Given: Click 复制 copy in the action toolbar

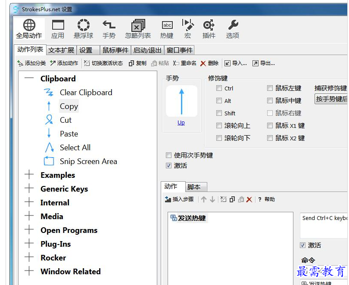Looking at the screenshot, I should coord(137,63).
